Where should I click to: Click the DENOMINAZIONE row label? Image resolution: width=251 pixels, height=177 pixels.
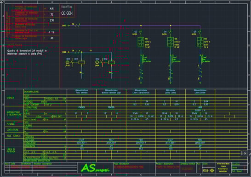32,92
